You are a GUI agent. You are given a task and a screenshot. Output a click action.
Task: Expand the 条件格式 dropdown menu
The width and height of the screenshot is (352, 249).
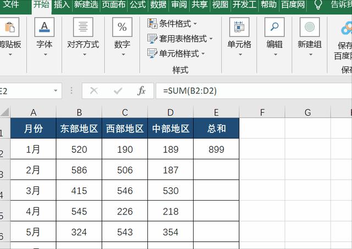tap(195, 24)
